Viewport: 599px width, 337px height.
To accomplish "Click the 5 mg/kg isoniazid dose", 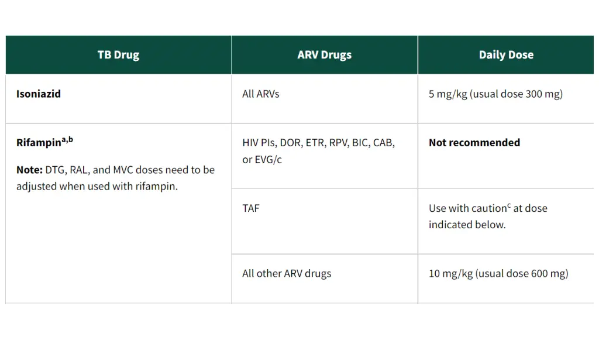I will tap(495, 94).
